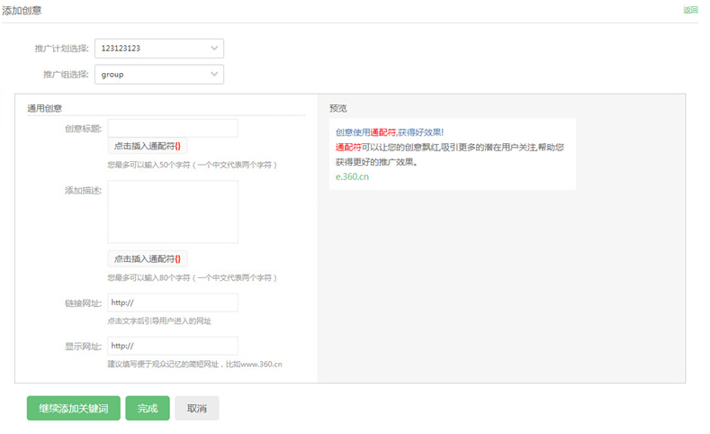The image size is (710, 434).
Task: Click the preview headline 创意使用通配符,获得好效果!
Action: pos(390,132)
